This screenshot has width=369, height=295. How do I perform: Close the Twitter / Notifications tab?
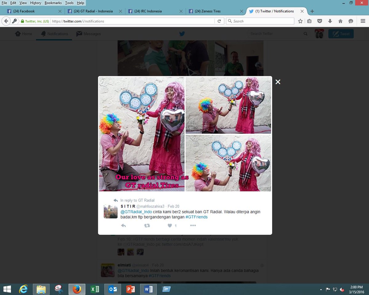point(302,11)
